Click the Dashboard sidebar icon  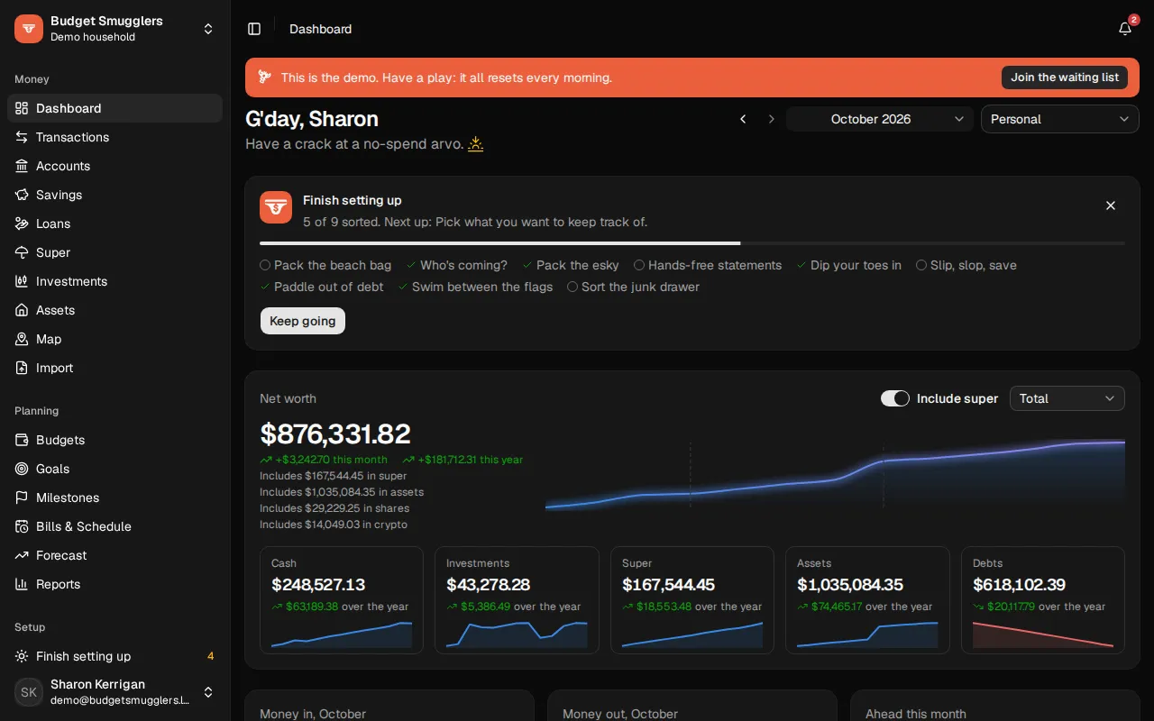click(23, 108)
